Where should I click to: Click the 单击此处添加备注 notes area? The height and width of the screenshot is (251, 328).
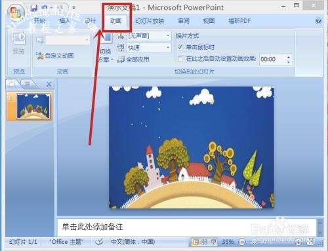click(187, 227)
